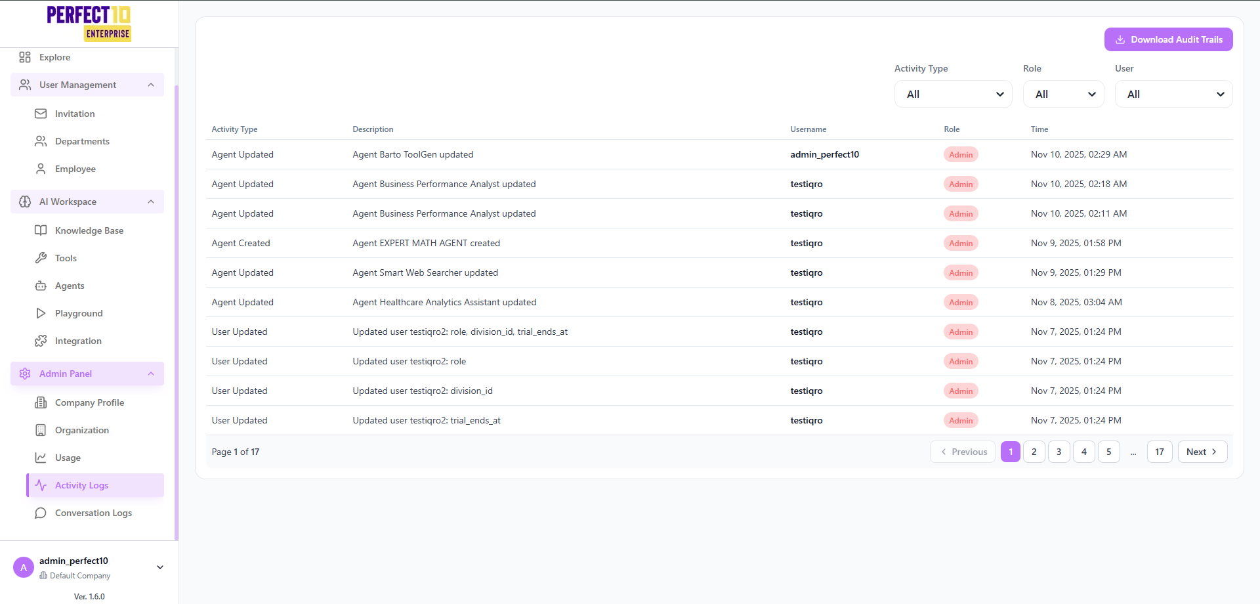1260x604 pixels.
Task: Collapse the Admin Panel section
Action: [x=151, y=374]
